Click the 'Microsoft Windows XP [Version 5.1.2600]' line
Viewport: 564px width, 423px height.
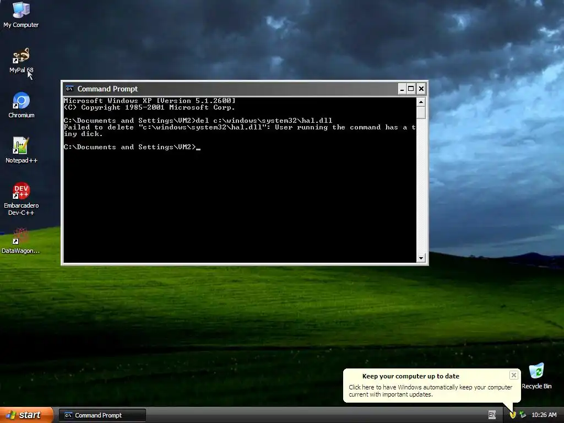point(150,101)
